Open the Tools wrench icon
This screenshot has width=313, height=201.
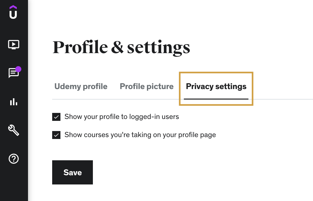(14, 130)
